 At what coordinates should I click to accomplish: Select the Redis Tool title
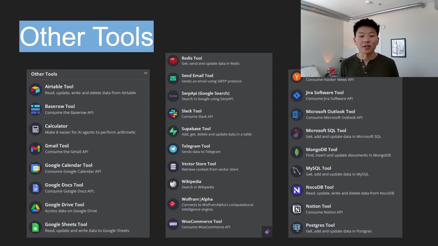click(192, 58)
